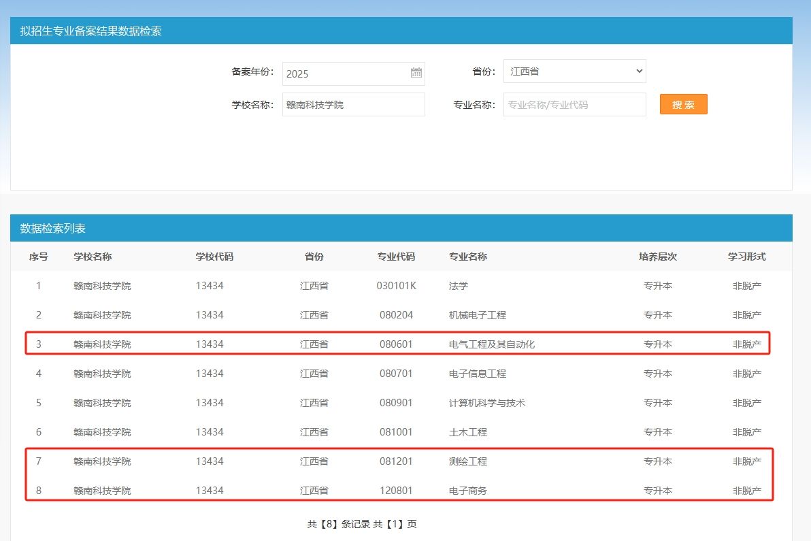This screenshot has height=541, width=811.
Task: Click the 专业名称 search input field
Action: coord(574,105)
